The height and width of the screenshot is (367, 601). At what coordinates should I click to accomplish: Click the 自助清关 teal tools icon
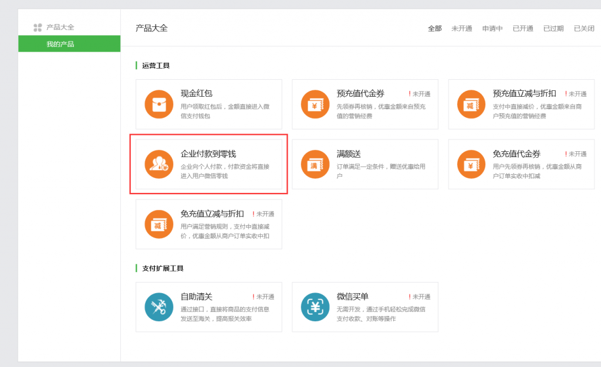pos(159,307)
